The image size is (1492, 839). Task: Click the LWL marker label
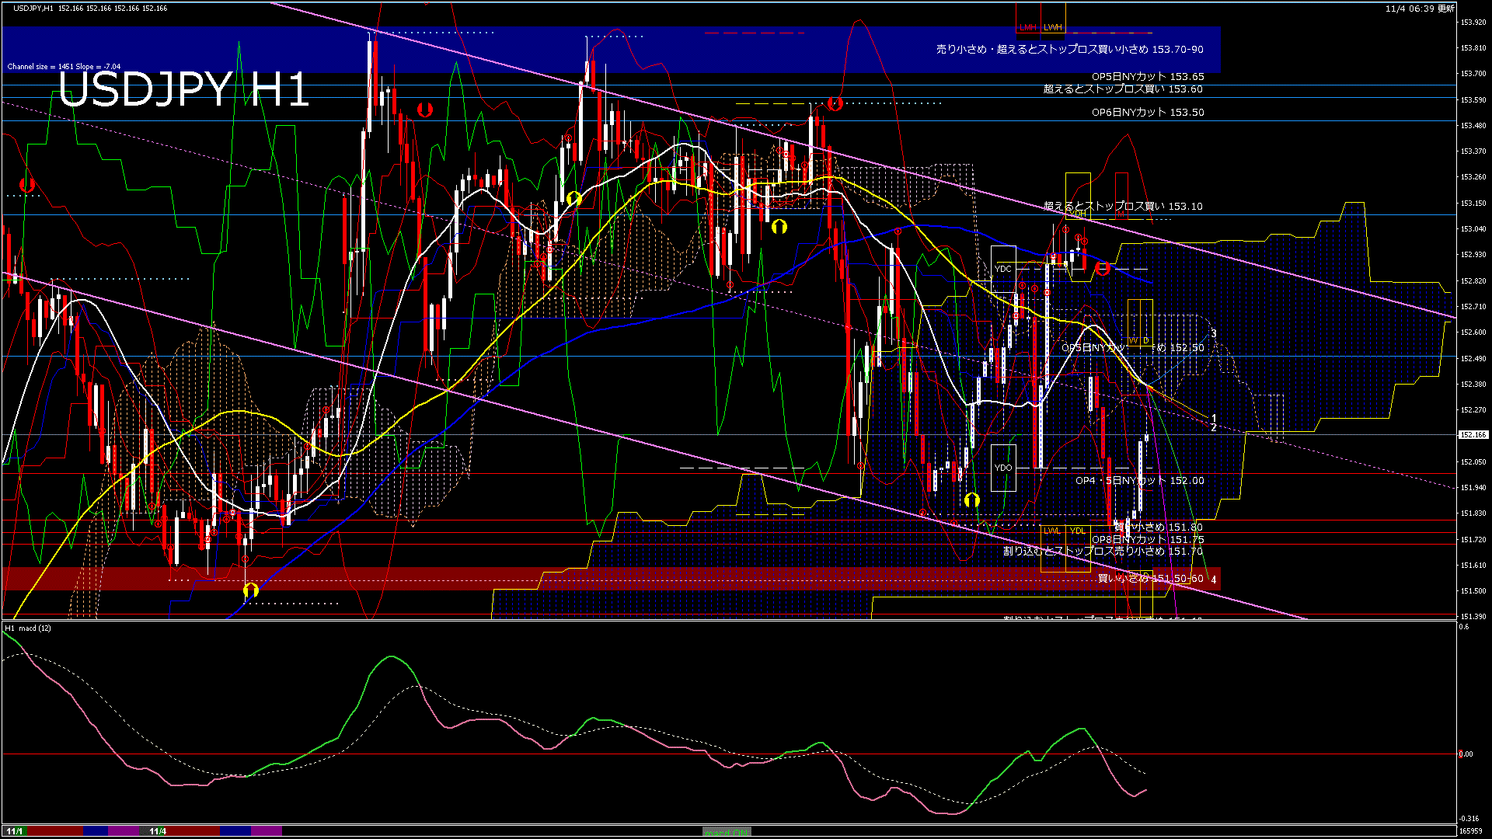tap(1051, 531)
